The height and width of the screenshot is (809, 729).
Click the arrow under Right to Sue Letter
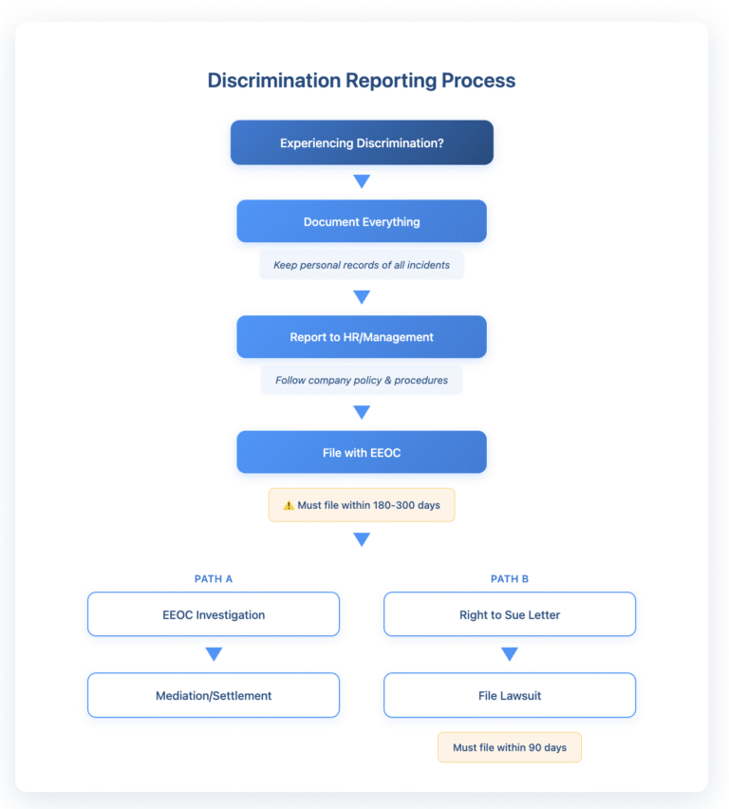point(510,654)
